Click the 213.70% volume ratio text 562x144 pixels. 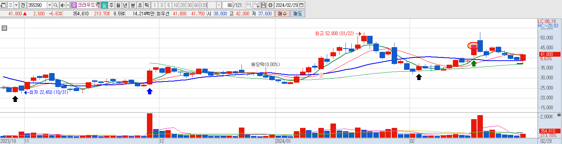point(102,14)
